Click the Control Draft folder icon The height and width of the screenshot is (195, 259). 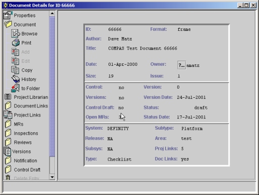[8, 170]
